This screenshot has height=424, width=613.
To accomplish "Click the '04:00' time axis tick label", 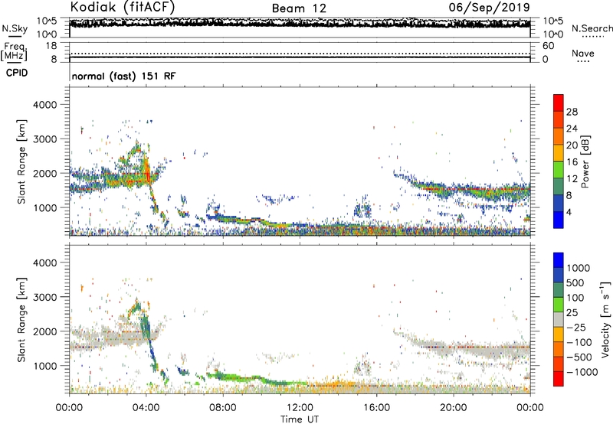I will coord(146,408).
